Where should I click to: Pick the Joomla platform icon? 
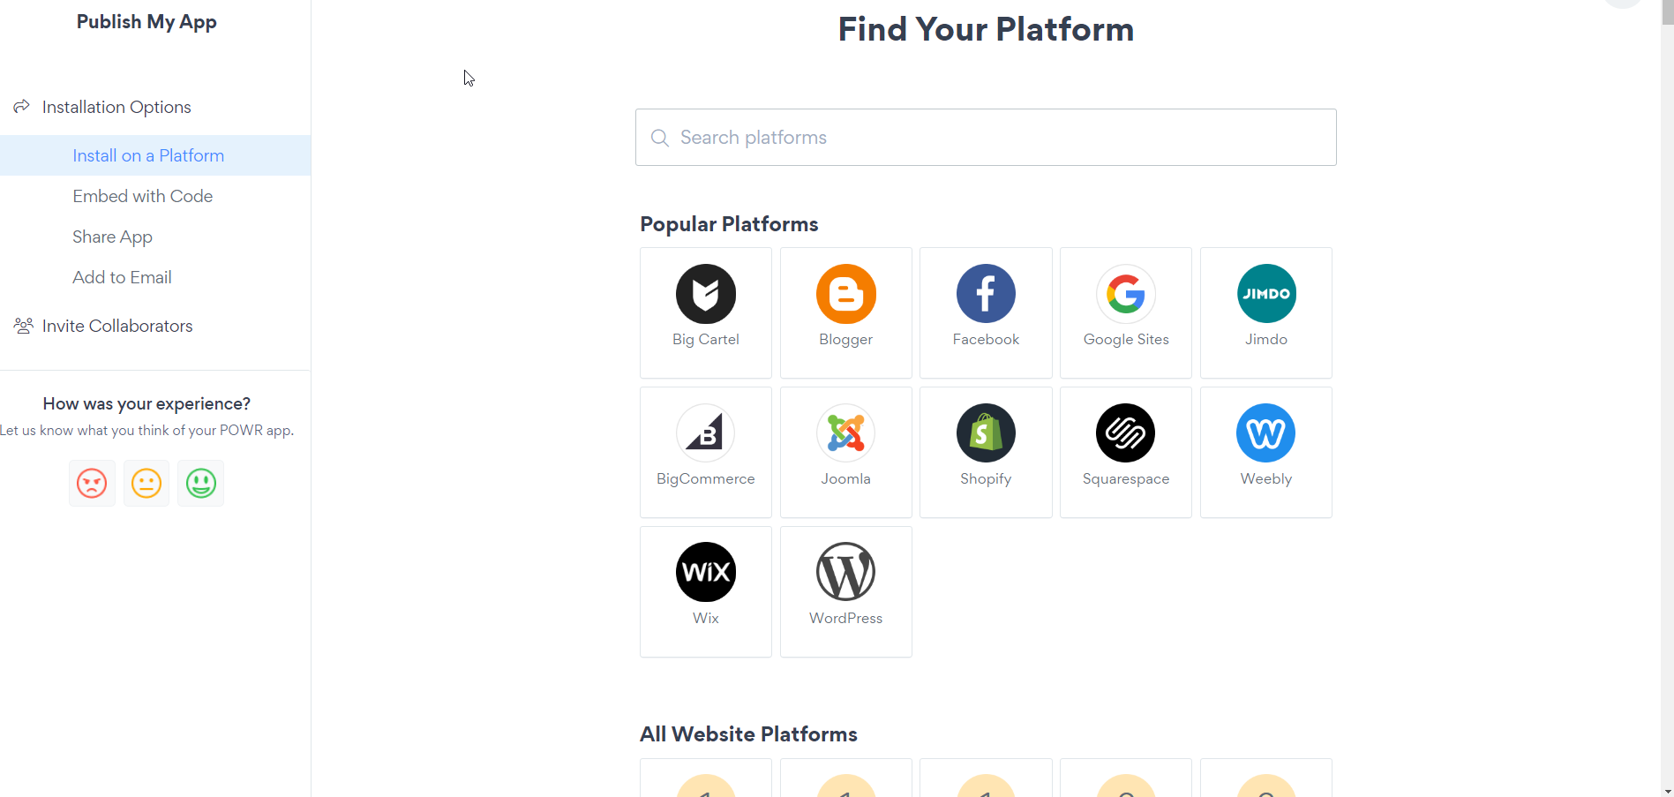click(845, 433)
